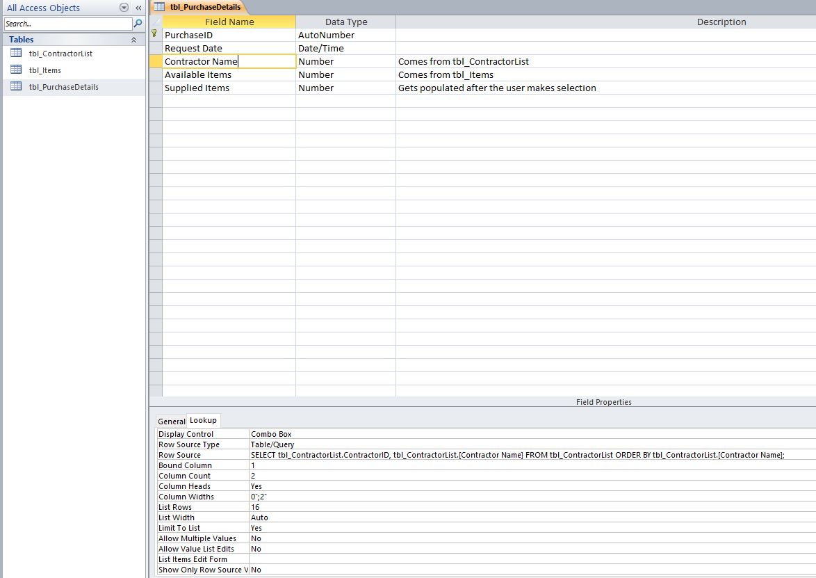Click the Display Control property label

click(186, 434)
